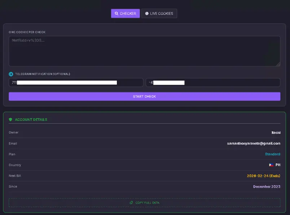Click the cookie icon beside LIVE COOKIES
The image size is (290, 215).
coord(147,13)
